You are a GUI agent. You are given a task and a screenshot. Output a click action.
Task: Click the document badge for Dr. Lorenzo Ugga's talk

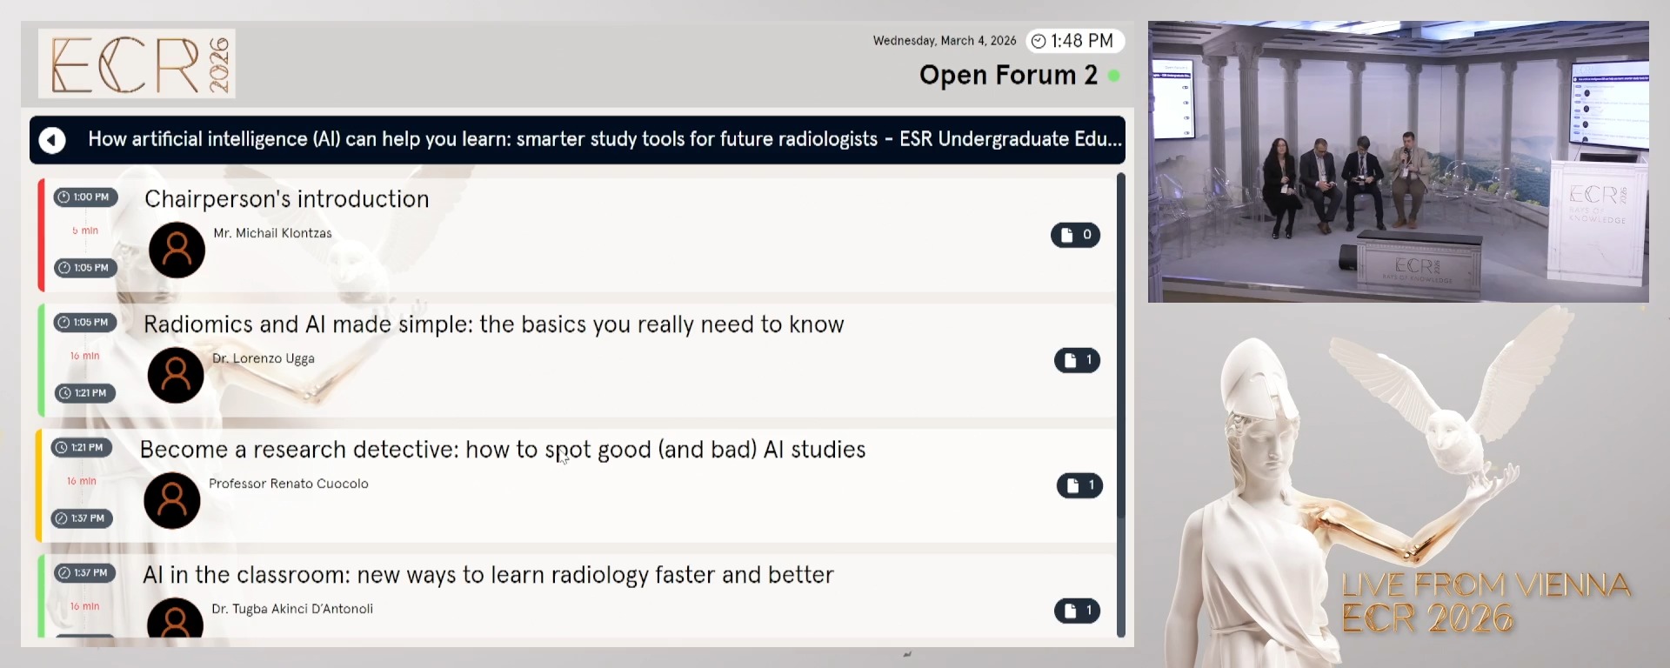click(1078, 360)
